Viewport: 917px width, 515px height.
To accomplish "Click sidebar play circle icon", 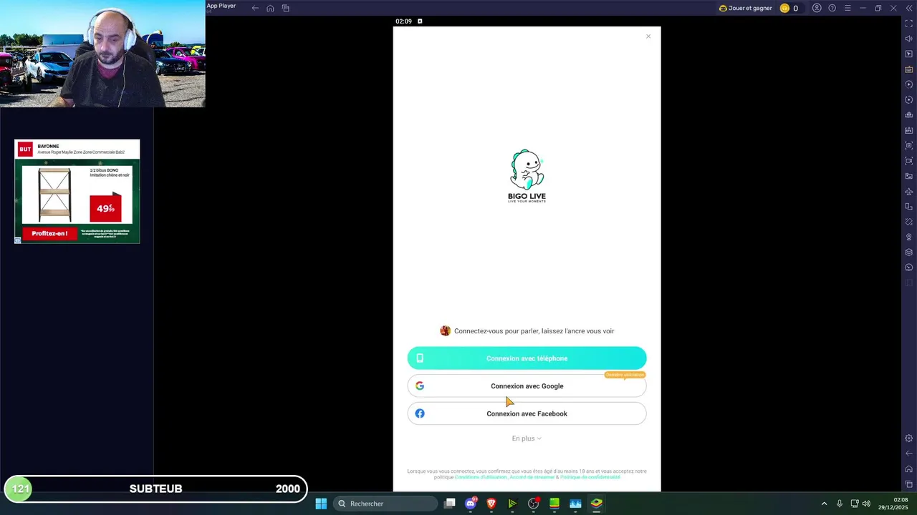I will coord(909,84).
